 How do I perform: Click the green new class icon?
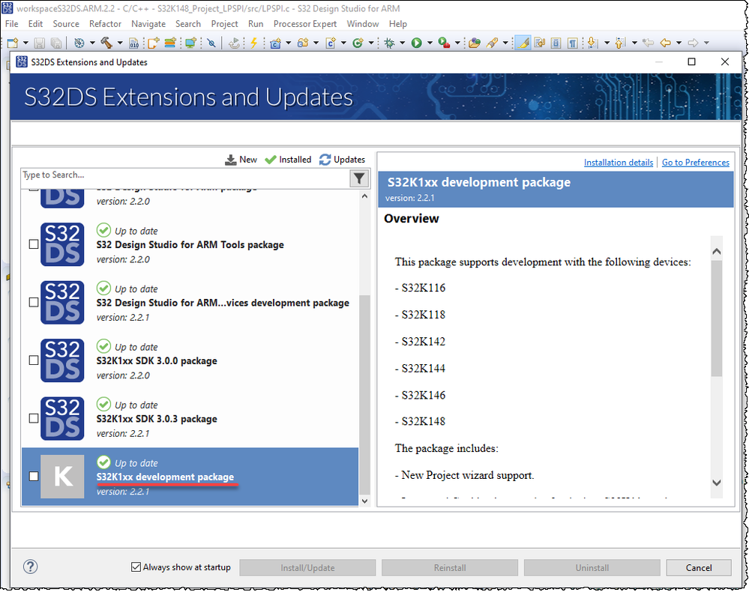(358, 43)
